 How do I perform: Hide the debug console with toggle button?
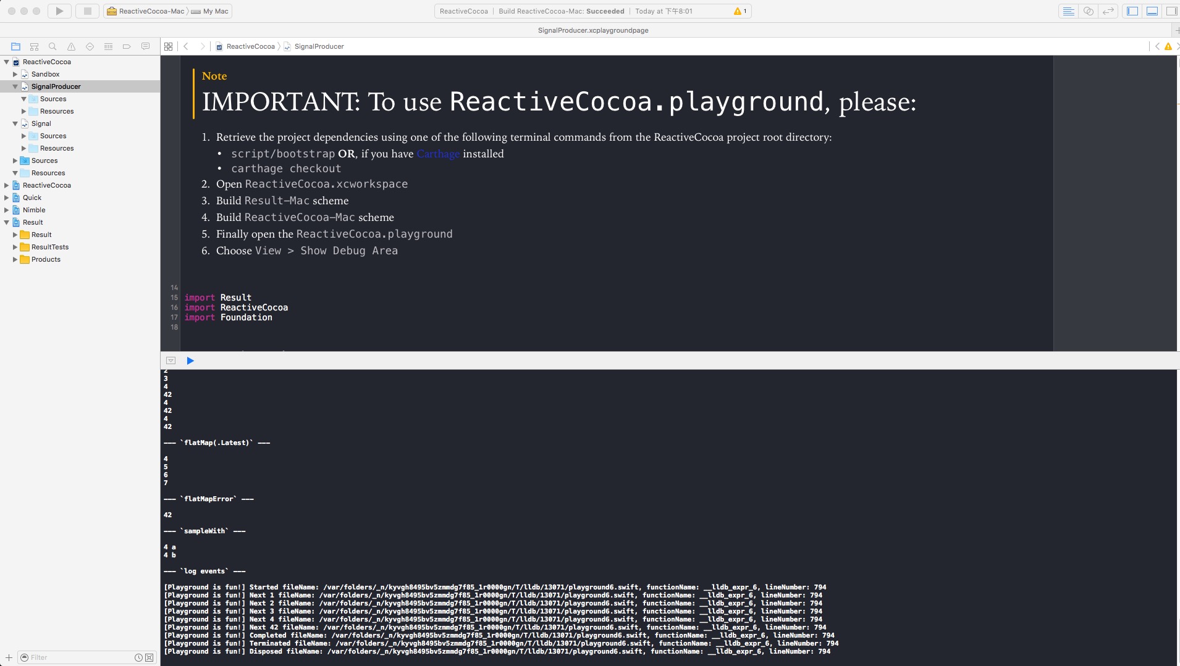point(171,360)
